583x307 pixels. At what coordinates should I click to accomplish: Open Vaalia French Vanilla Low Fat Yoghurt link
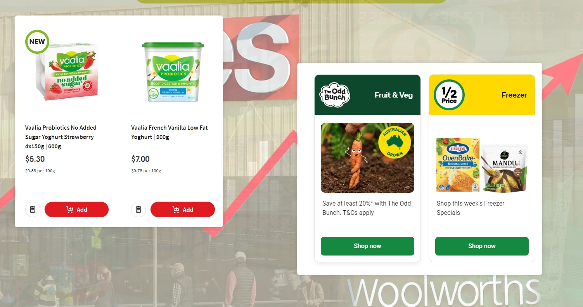[x=170, y=132]
